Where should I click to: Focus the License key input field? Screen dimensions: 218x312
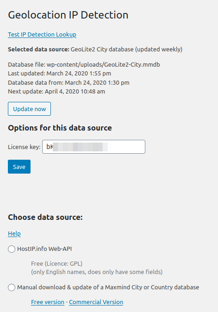pos(93,147)
